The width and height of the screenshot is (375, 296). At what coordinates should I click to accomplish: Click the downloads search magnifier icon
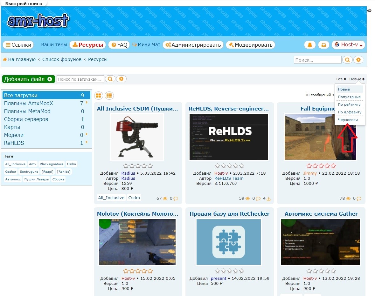tap(110, 79)
